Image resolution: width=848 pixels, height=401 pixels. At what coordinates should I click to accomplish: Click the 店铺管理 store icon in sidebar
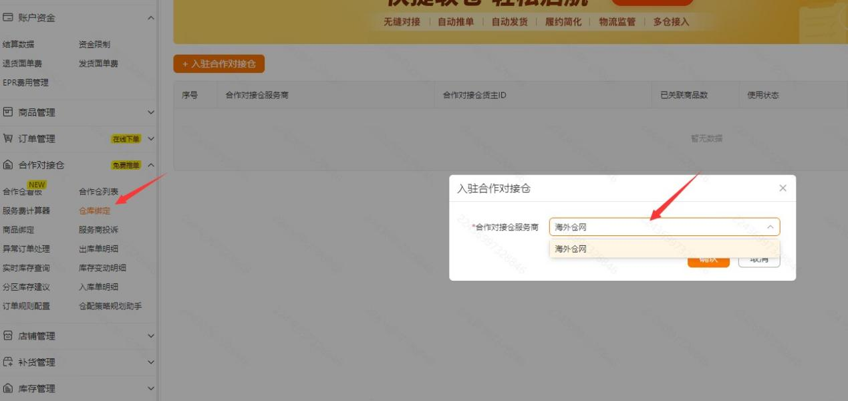[7, 336]
